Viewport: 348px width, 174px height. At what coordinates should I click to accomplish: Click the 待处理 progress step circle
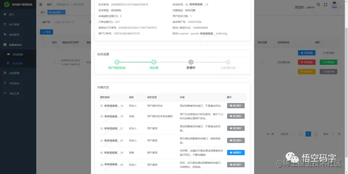click(x=154, y=62)
